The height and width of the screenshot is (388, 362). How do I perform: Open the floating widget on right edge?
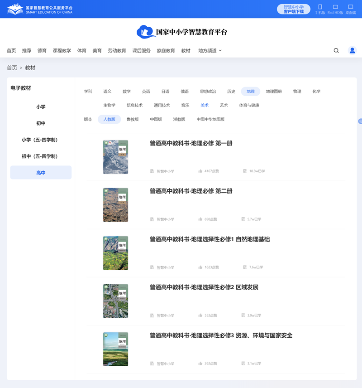(x=359, y=121)
